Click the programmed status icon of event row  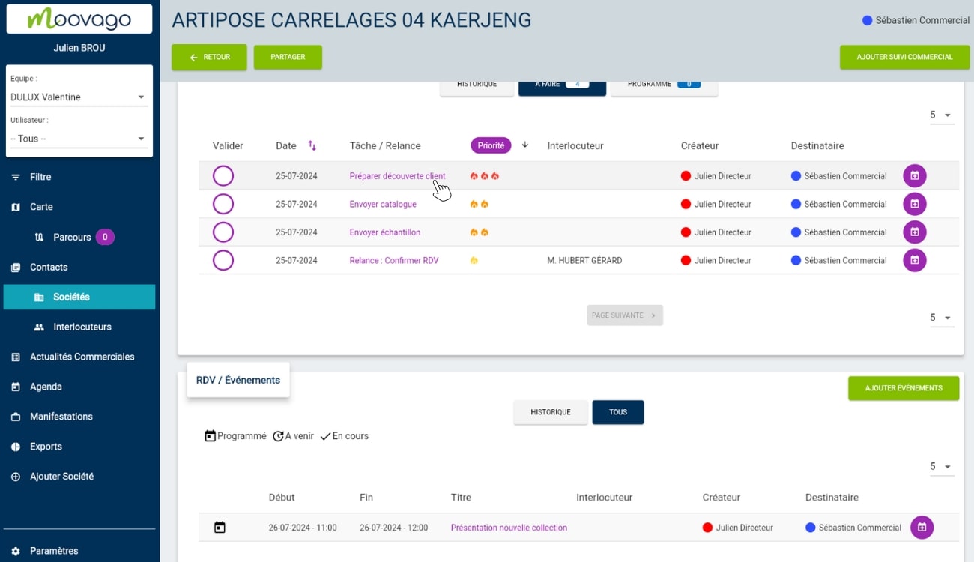click(220, 528)
